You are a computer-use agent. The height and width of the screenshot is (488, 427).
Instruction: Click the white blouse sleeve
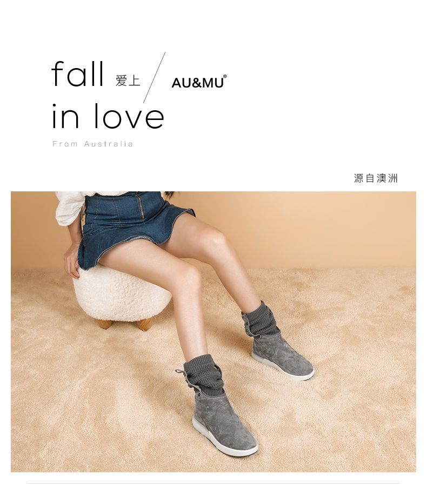70,207
